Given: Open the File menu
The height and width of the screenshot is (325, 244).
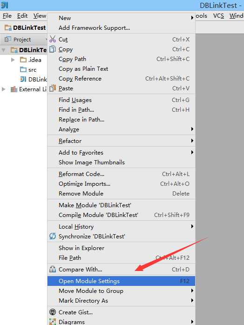Looking at the screenshot, I should (x=7, y=16).
